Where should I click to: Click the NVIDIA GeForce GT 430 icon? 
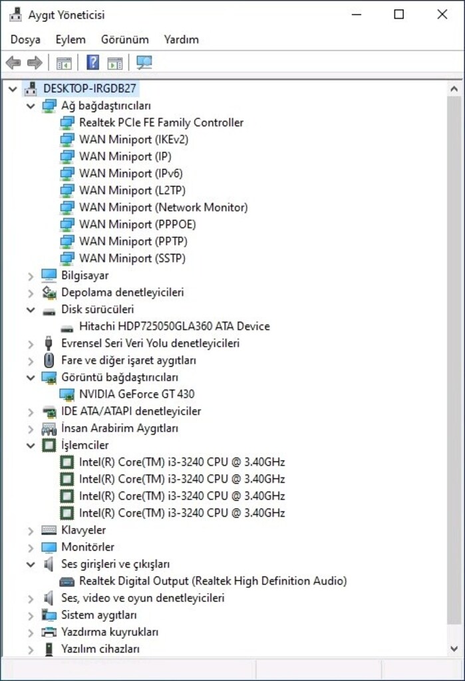coord(67,394)
